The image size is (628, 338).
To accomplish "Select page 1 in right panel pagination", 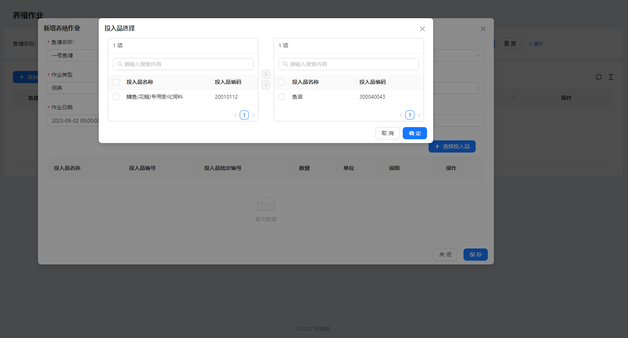I will (x=410, y=115).
